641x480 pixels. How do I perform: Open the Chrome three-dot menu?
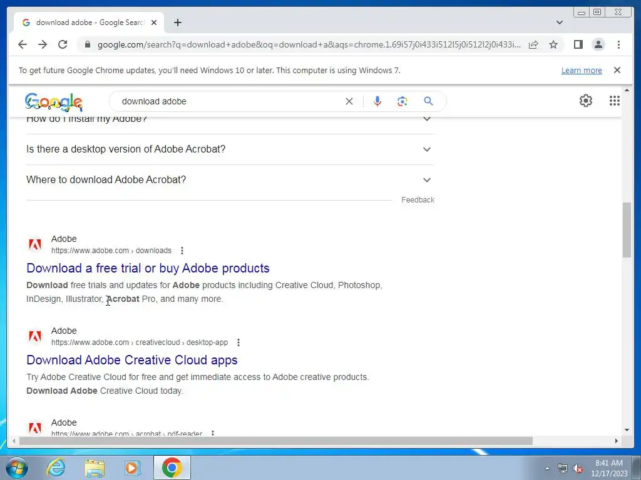click(x=618, y=44)
